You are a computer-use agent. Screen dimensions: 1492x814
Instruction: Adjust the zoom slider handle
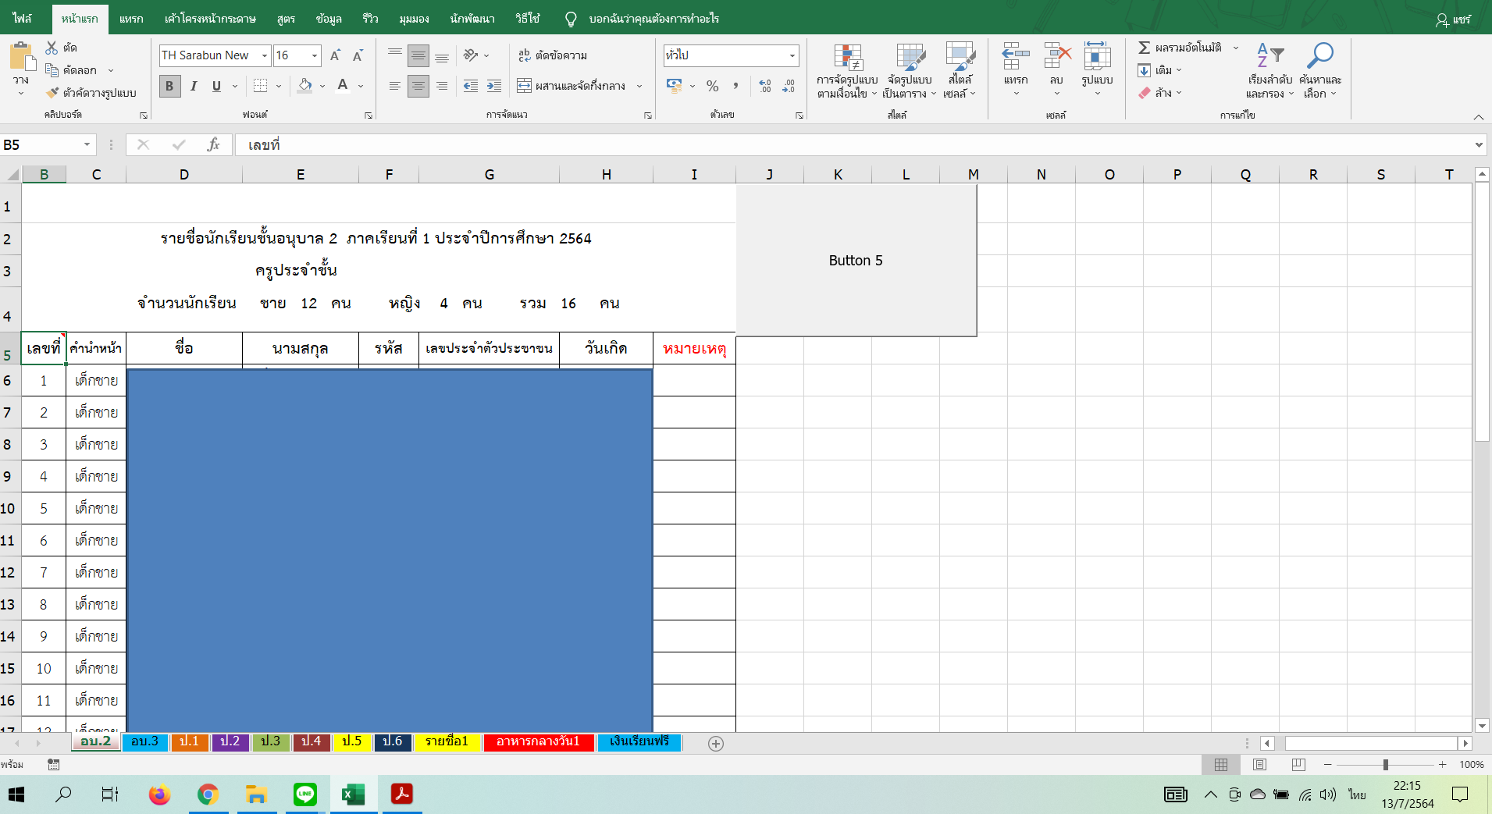coord(1386,765)
